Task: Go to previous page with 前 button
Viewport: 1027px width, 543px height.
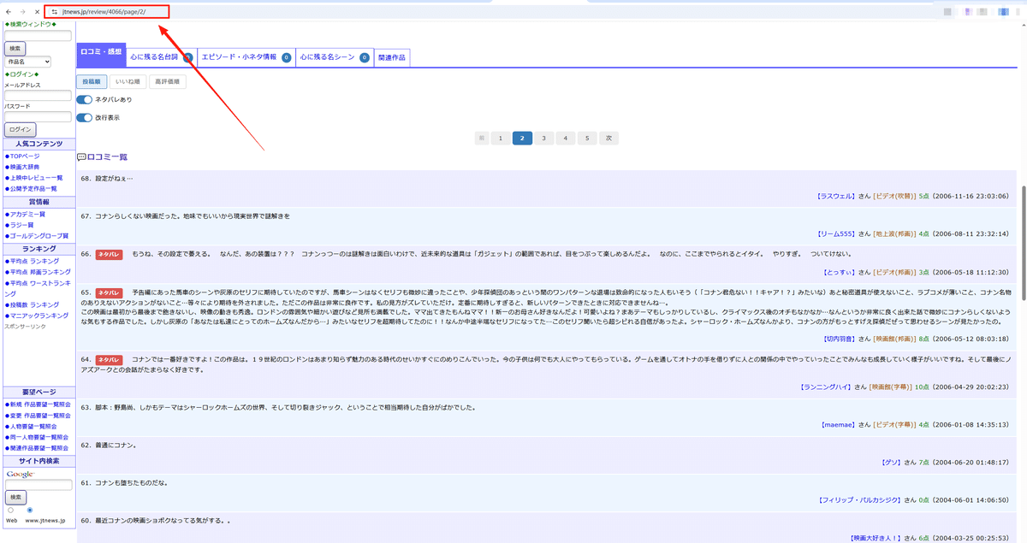Action: (x=483, y=138)
